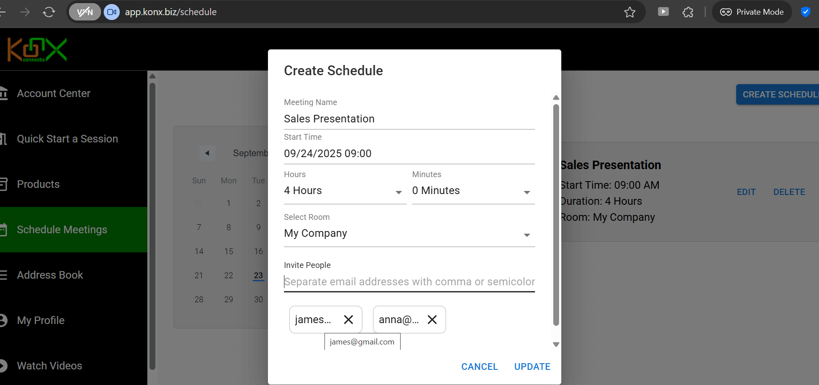Cancel the Create Schedule dialog
This screenshot has height=385, width=819.
479,367
